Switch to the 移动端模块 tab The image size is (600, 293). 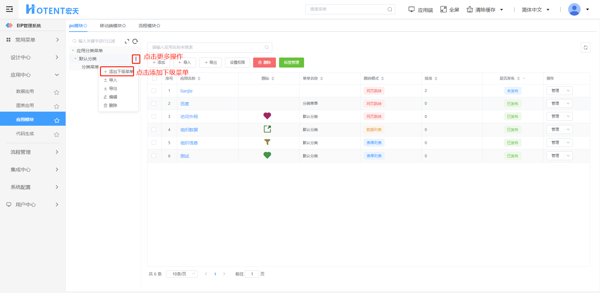(x=112, y=26)
